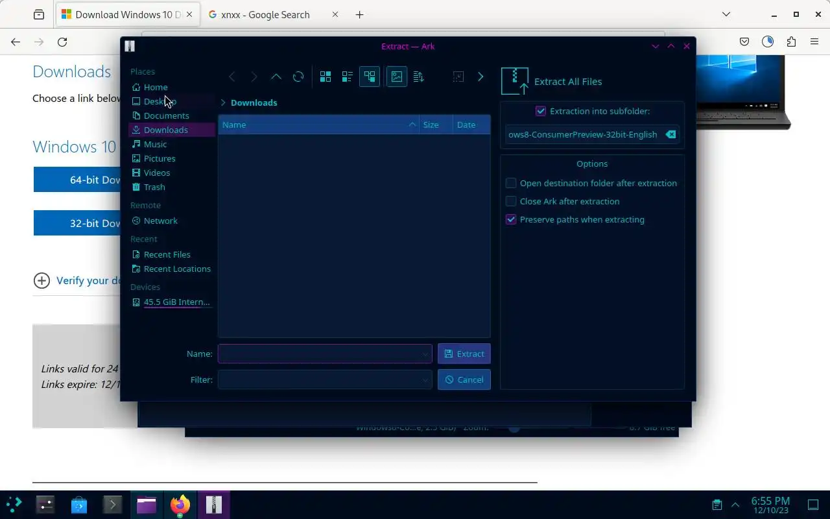Click the Downloads breadcrumb

tap(254, 103)
